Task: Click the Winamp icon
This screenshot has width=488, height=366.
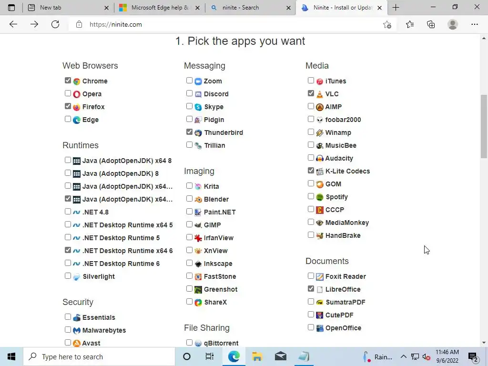Action: [x=320, y=133]
